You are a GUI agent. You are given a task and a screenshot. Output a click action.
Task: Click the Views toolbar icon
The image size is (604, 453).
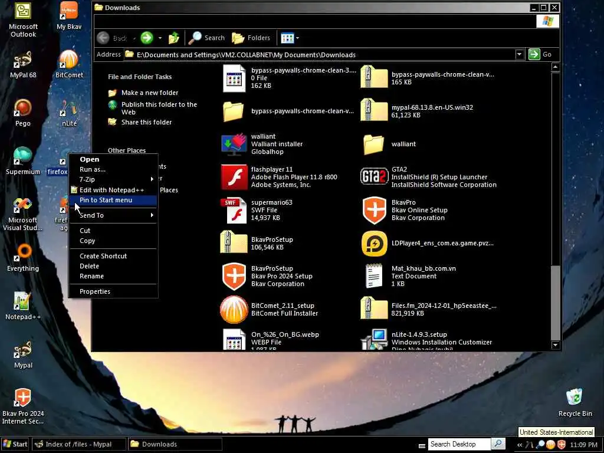click(287, 38)
